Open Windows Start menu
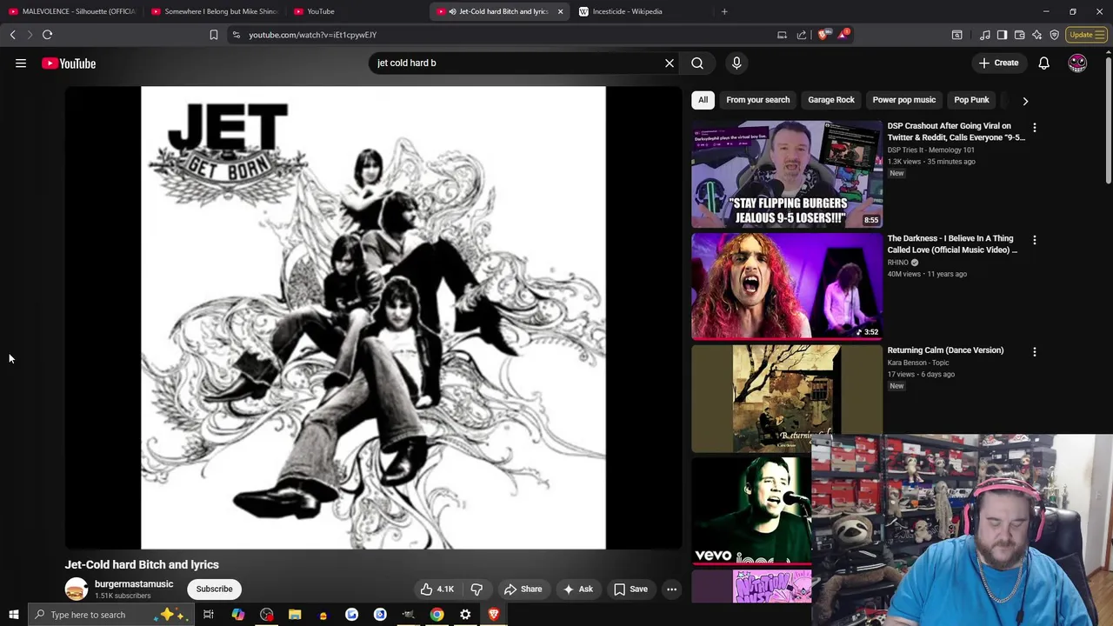The height and width of the screenshot is (626, 1113). (x=13, y=615)
